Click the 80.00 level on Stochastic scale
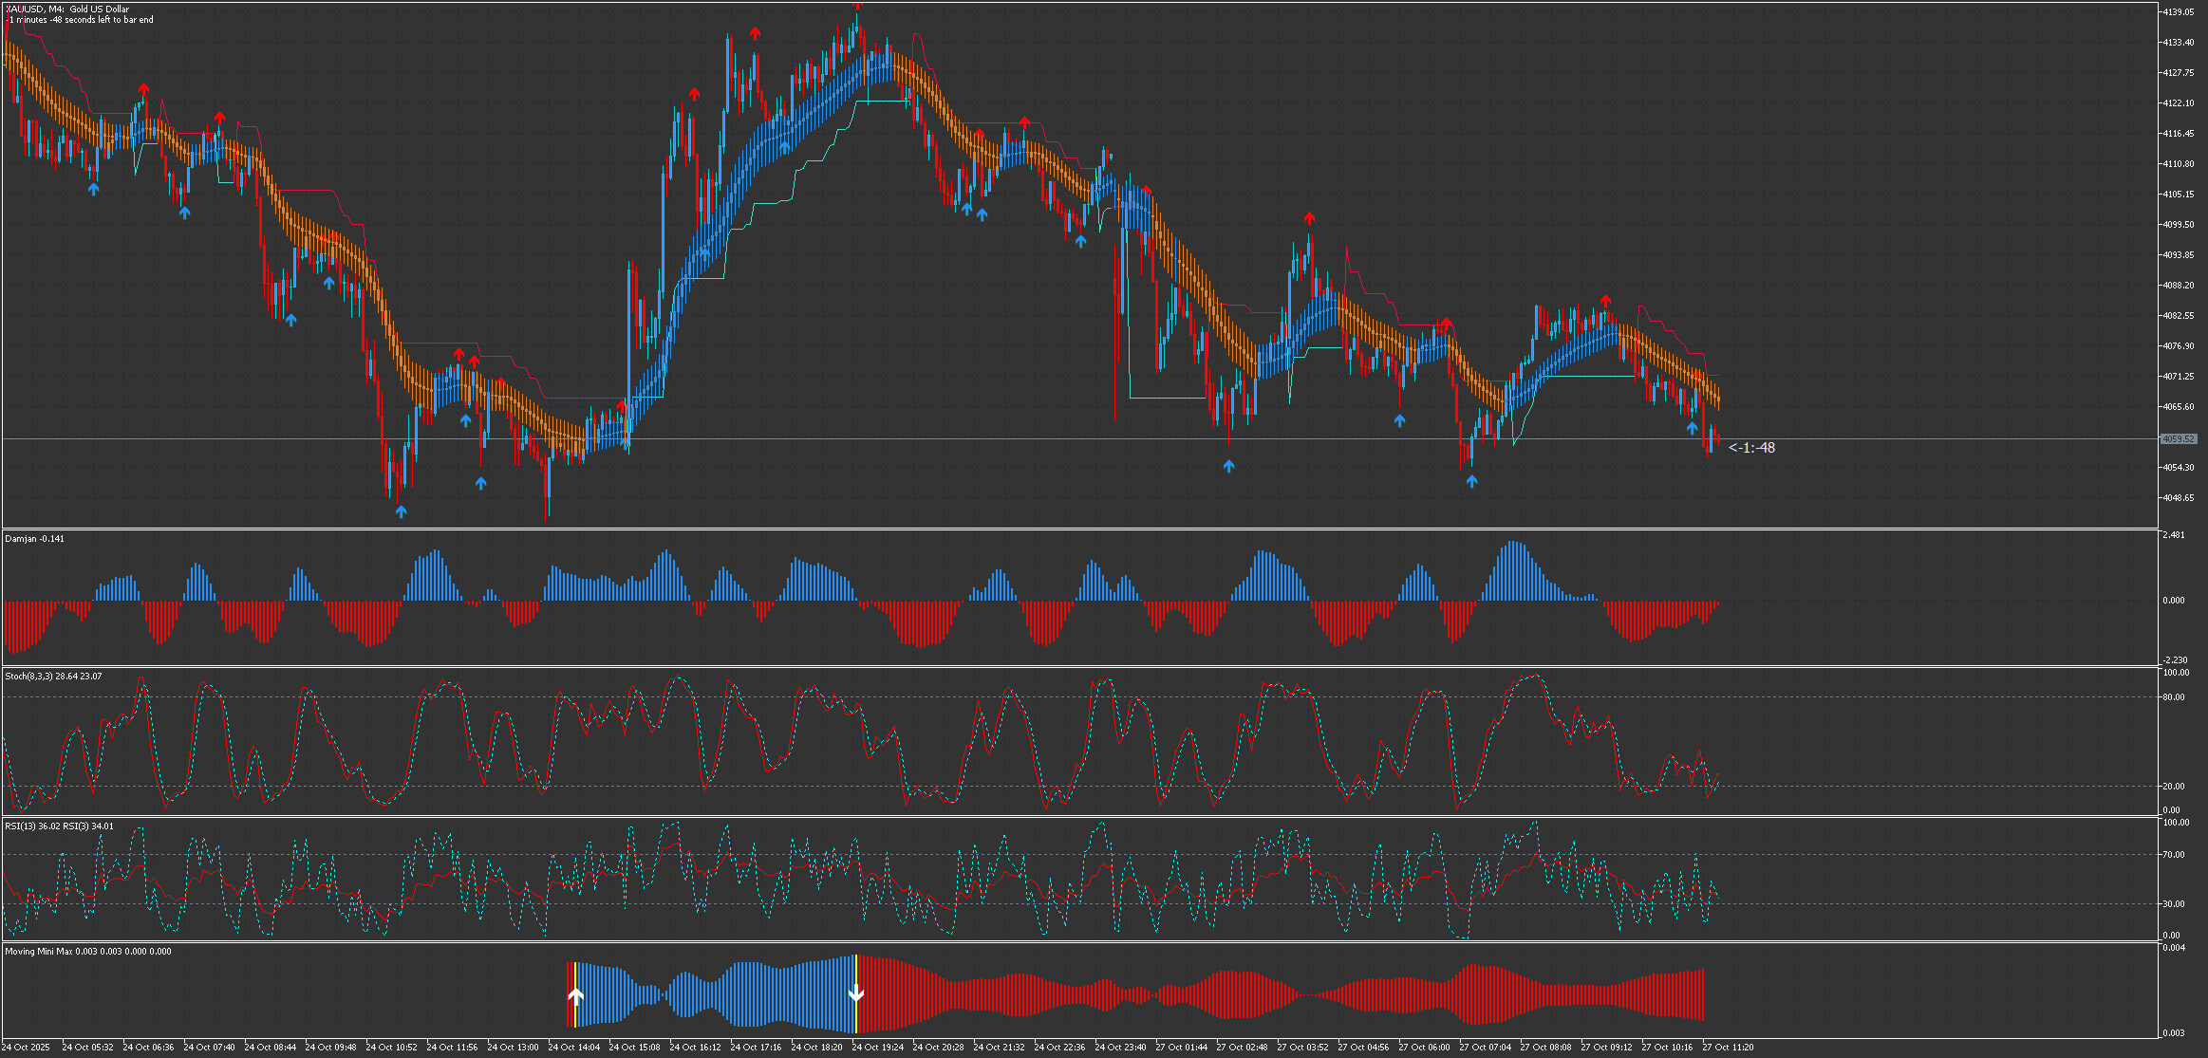Image resolution: width=2208 pixels, height=1058 pixels. pyautogui.click(x=2173, y=696)
